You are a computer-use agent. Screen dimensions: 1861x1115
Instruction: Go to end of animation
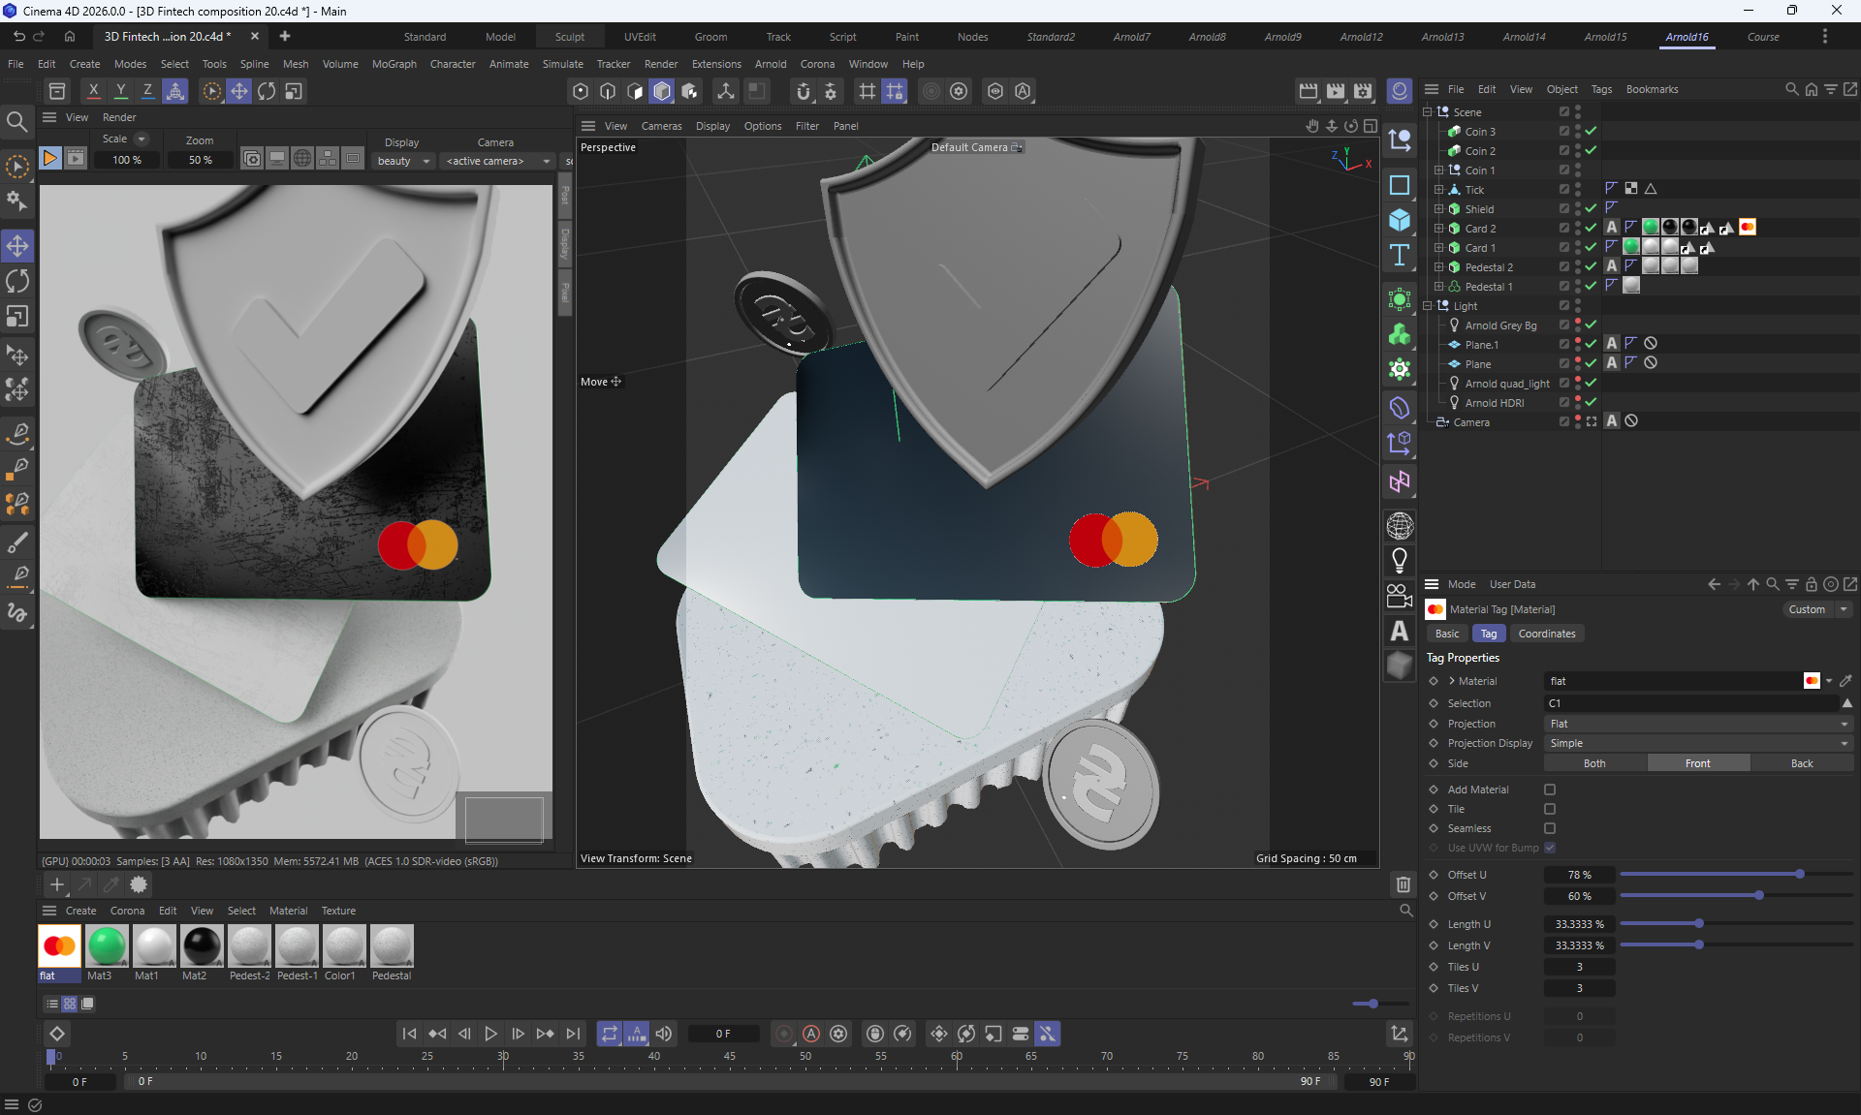tap(573, 1034)
